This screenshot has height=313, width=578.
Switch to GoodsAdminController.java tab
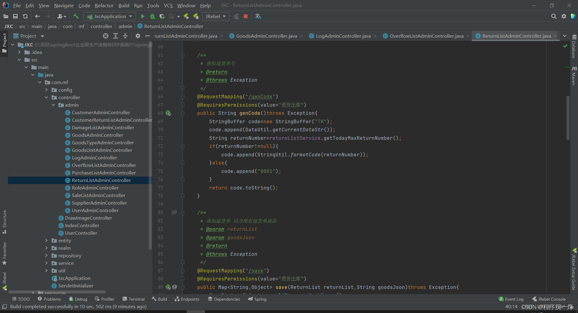point(266,36)
